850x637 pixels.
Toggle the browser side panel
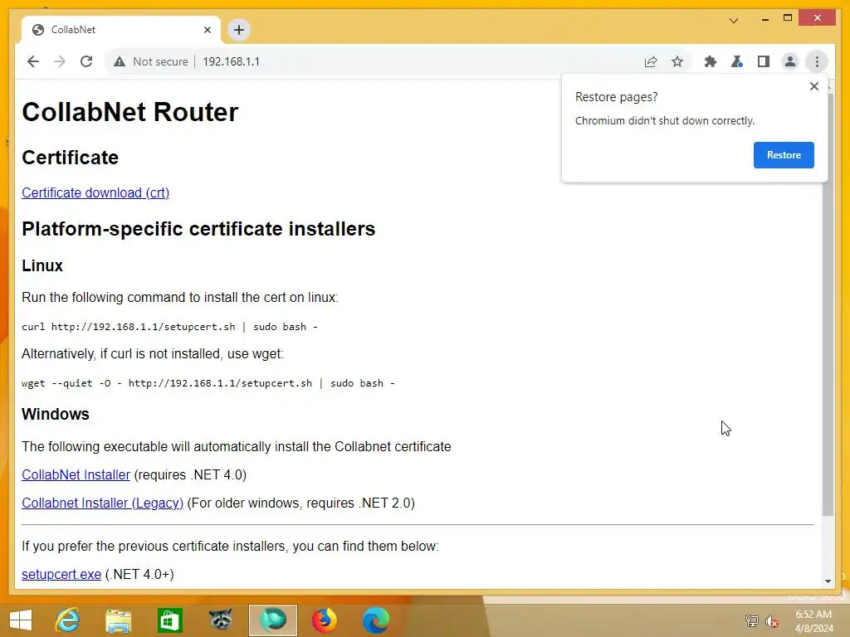pyautogui.click(x=764, y=61)
